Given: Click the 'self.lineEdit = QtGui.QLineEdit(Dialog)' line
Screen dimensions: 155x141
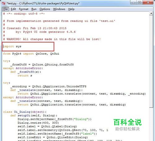Looking at the screenshot, I should (x=53, y=137).
